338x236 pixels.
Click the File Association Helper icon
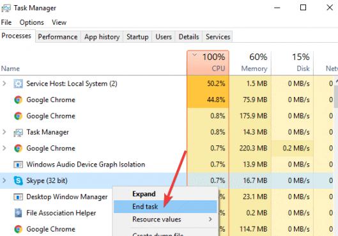click(x=18, y=213)
